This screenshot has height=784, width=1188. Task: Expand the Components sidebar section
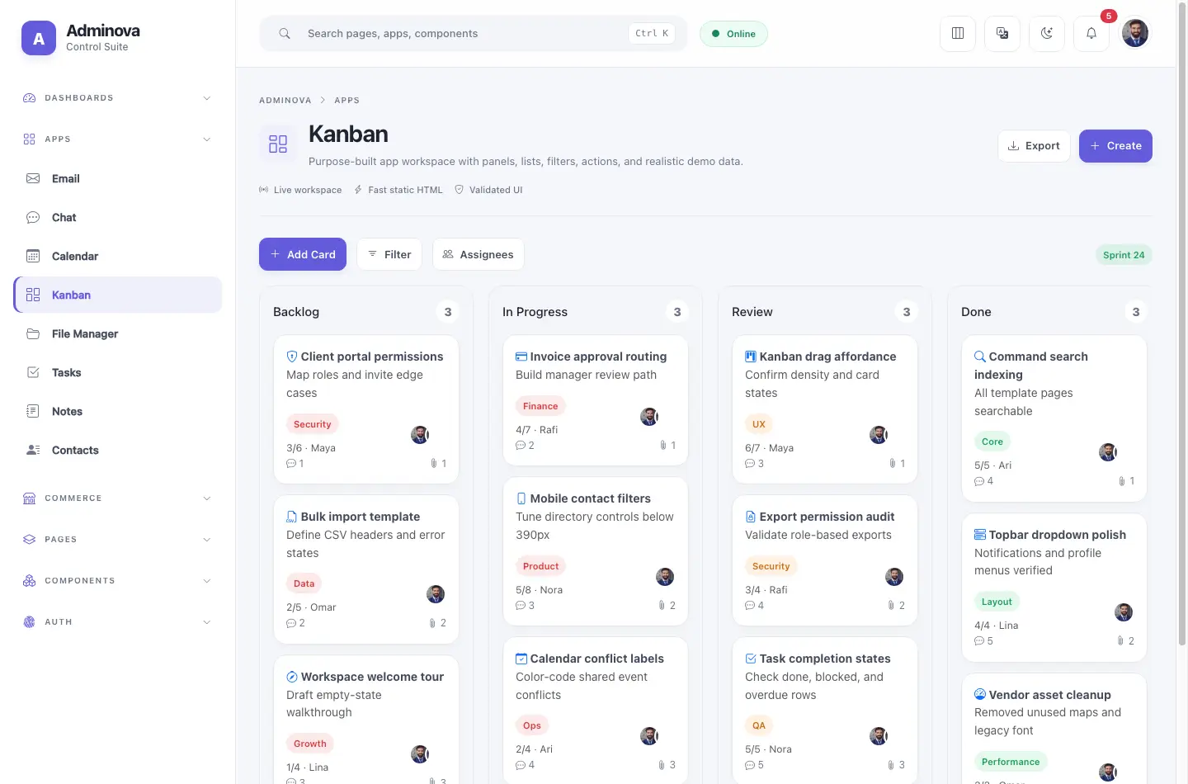(x=117, y=581)
